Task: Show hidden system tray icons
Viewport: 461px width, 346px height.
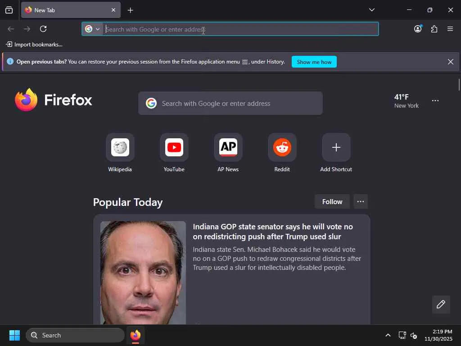Action: click(x=388, y=335)
